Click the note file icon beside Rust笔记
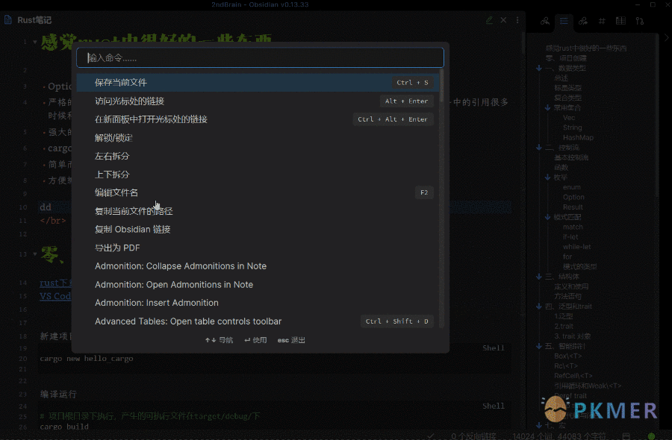Viewport: 672px width, 440px height. tap(7, 20)
